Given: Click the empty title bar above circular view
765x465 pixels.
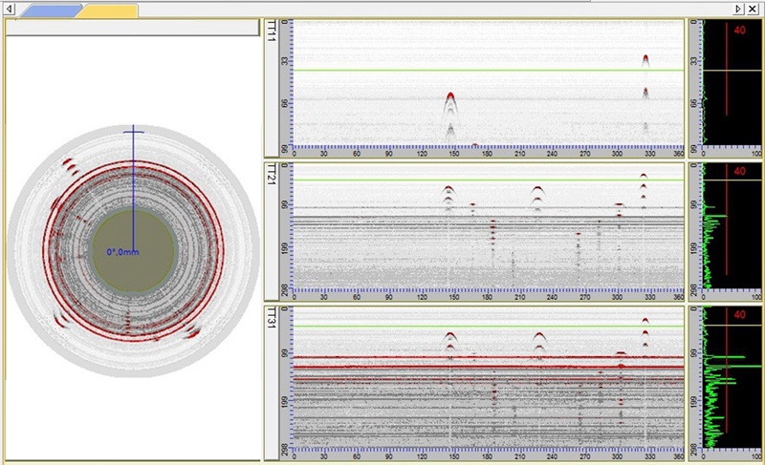Looking at the screenshot, I should tap(132, 29).
